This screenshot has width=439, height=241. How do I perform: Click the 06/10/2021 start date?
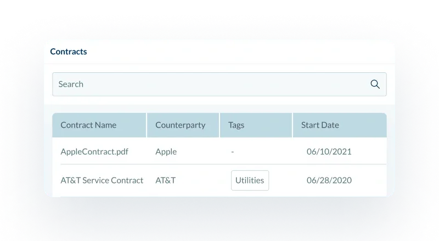(x=329, y=152)
